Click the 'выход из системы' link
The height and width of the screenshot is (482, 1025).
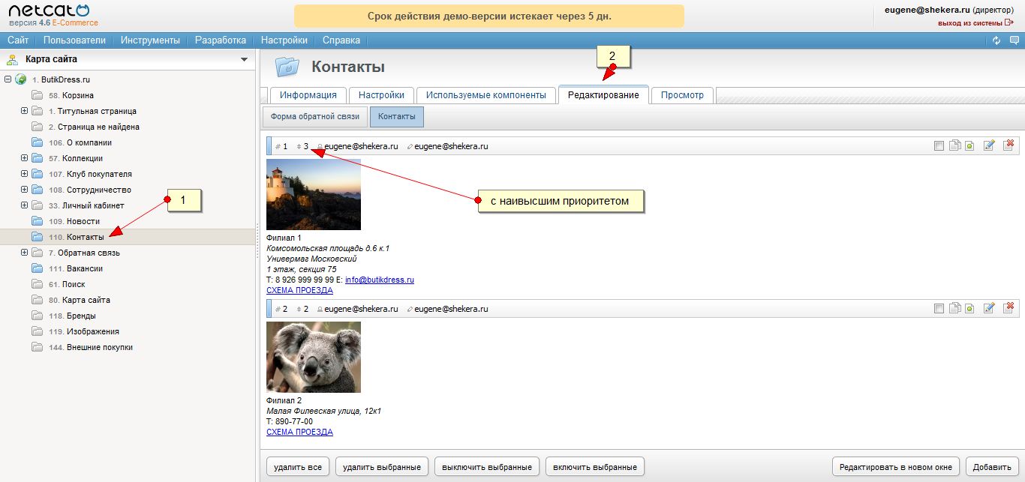point(970,23)
